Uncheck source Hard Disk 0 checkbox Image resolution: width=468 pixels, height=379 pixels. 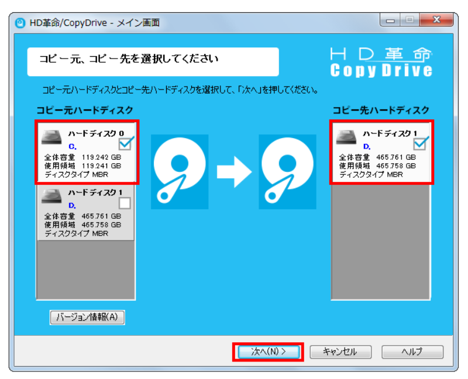(125, 144)
